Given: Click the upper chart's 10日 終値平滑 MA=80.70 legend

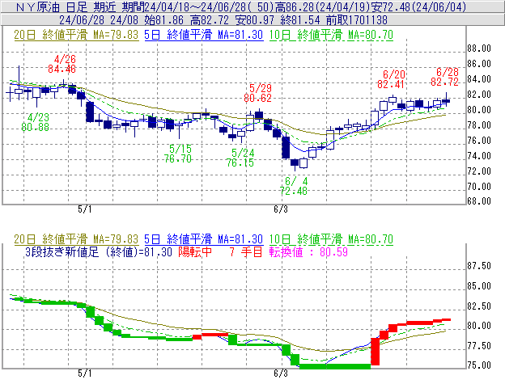Looking at the screenshot, I should pyautogui.click(x=331, y=35).
